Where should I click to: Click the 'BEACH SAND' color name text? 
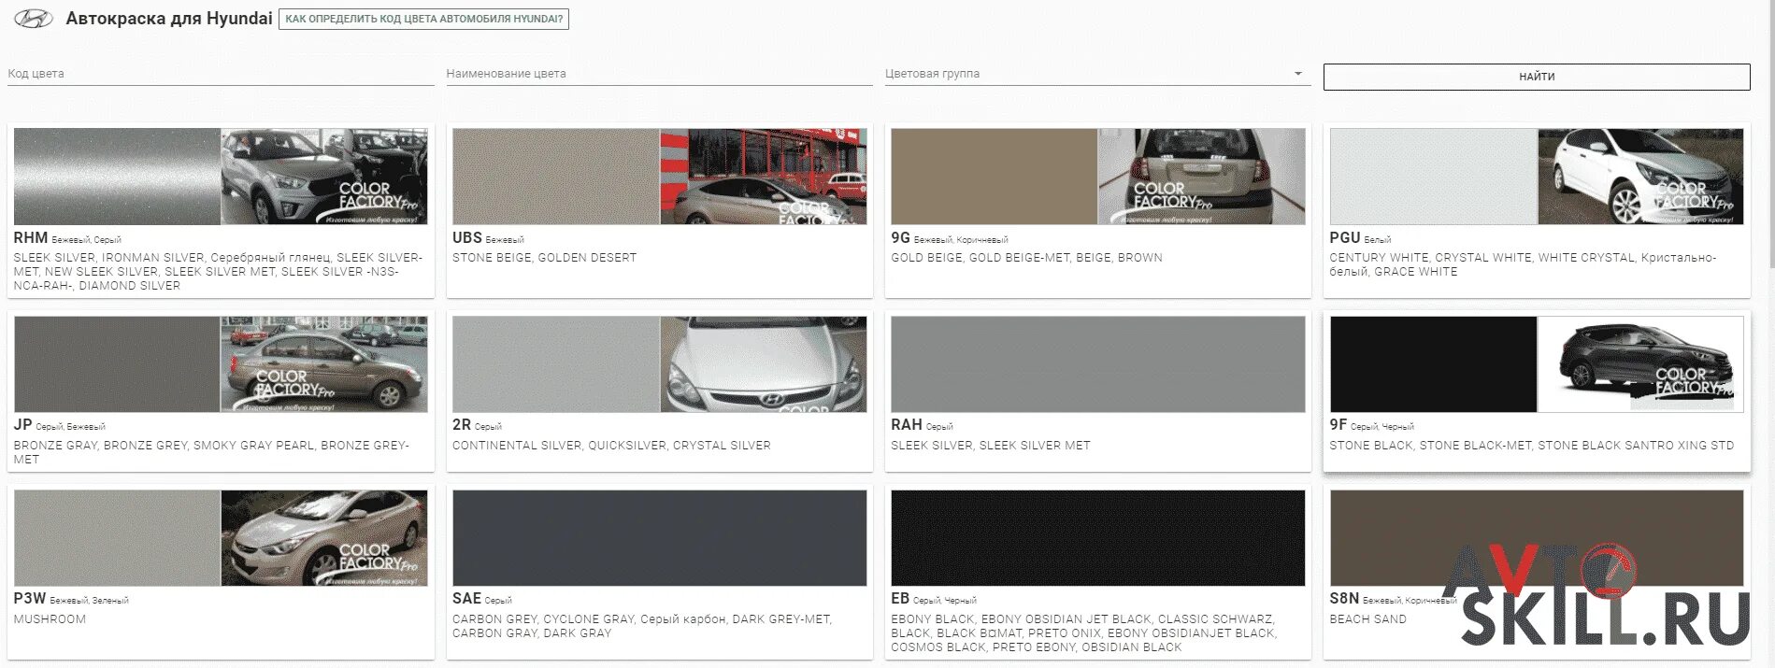tap(1367, 619)
